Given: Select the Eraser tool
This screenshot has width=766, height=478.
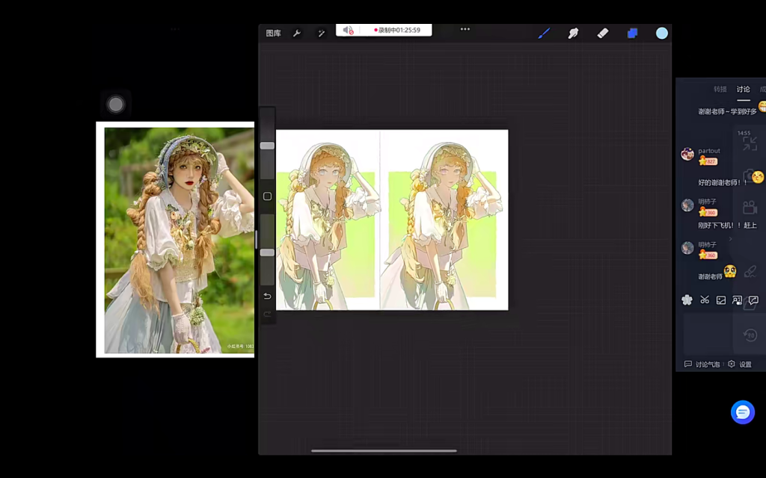Looking at the screenshot, I should click(603, 33).
